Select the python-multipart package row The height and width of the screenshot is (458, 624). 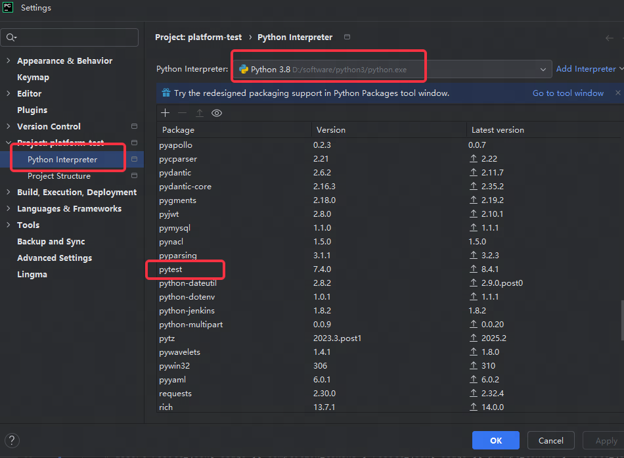coord(389,324)
